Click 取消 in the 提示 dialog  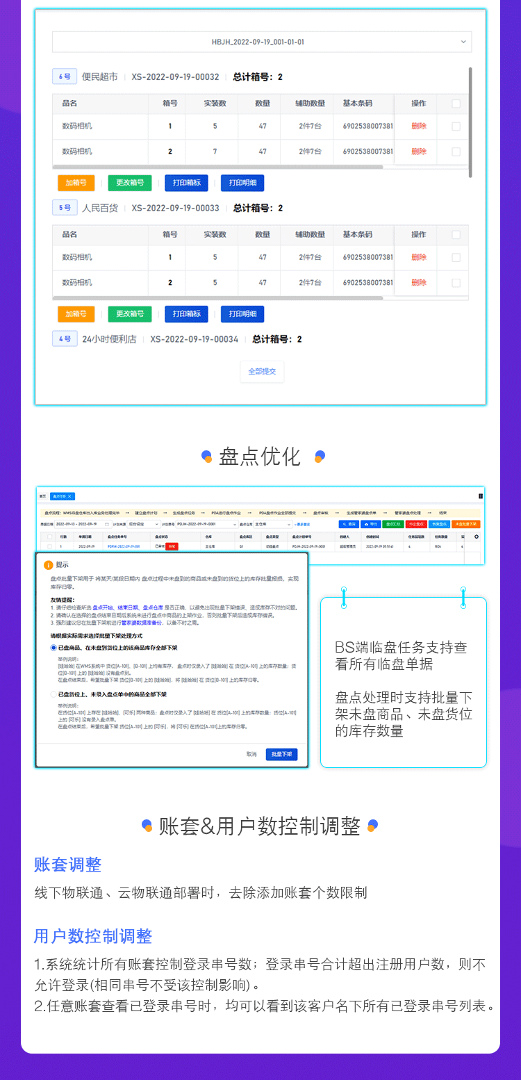point(251,754)
